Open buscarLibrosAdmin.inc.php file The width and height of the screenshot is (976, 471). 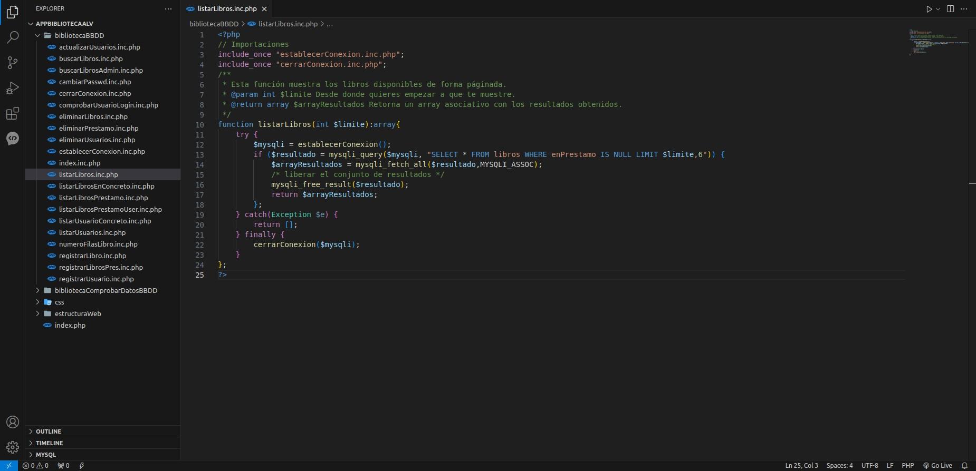point(103,70)
